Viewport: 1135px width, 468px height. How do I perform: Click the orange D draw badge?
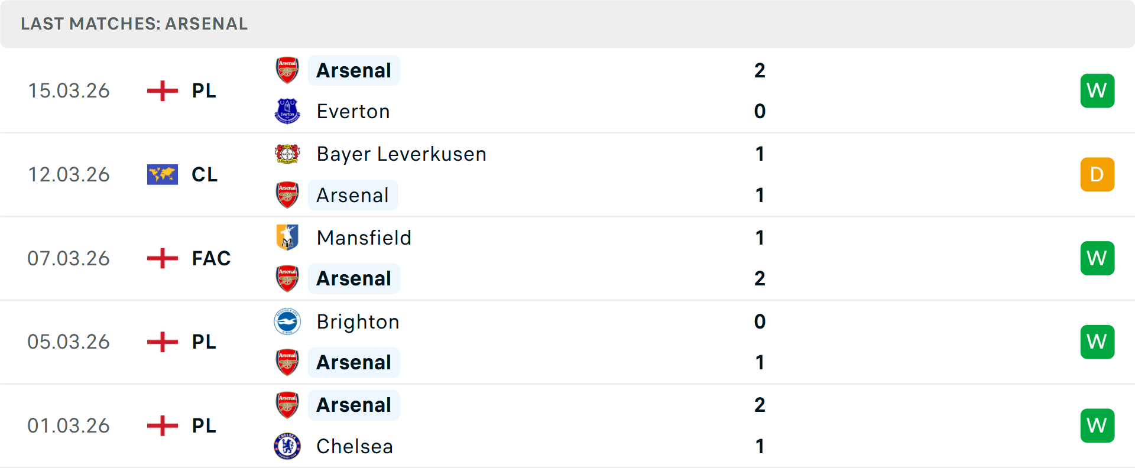pyautogui.click(x=1097, y=174)
